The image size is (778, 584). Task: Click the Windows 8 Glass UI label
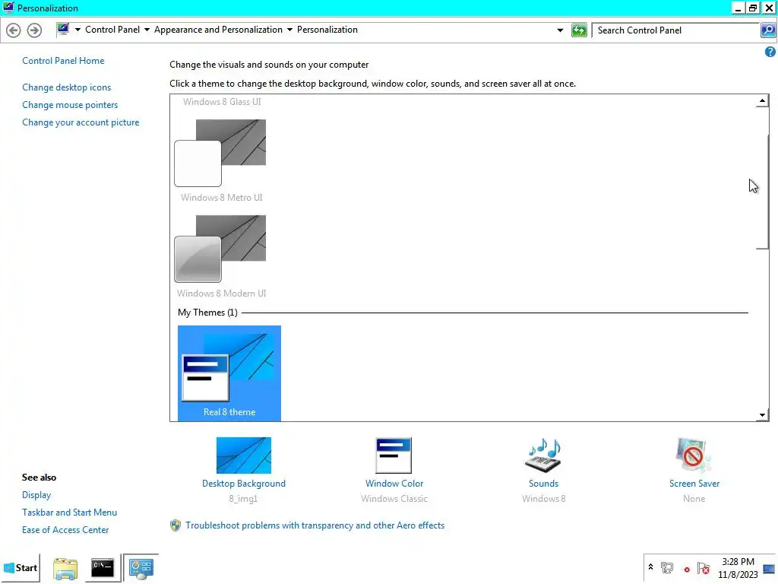pyautogui.click(x=222, y=102)
